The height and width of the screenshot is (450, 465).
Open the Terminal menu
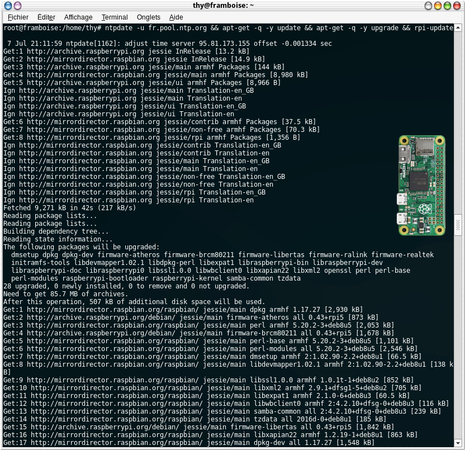pyautogui.click(x=115, y=17)
